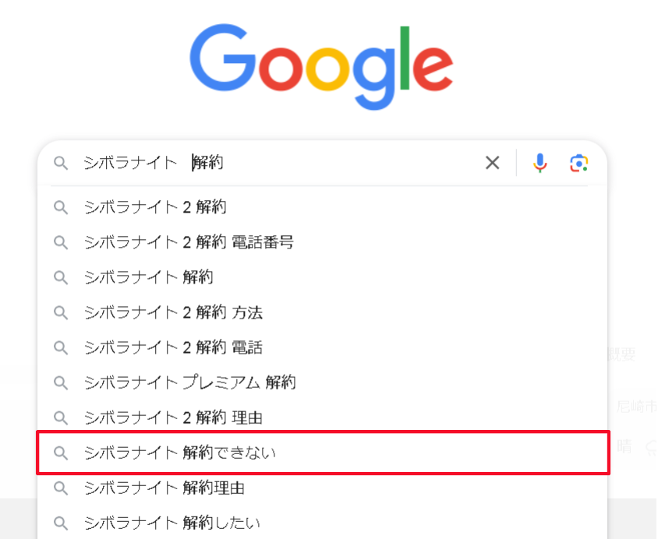Choose suggestion シボラナイト 2 解約 電話番号
The image size is (658, 539).
click(322, 242)
